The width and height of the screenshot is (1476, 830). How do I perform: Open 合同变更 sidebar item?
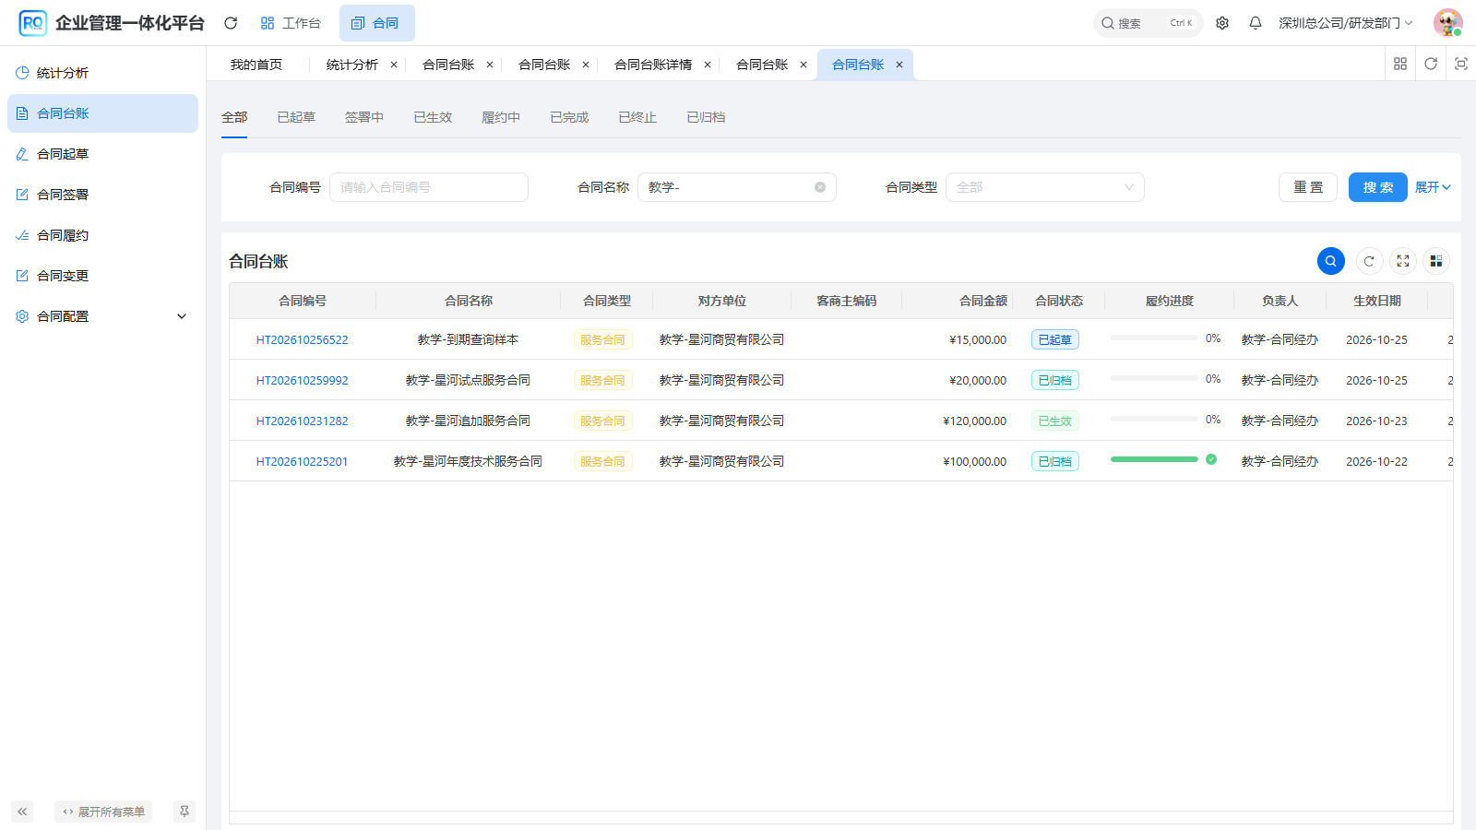[x=102, y=276]
